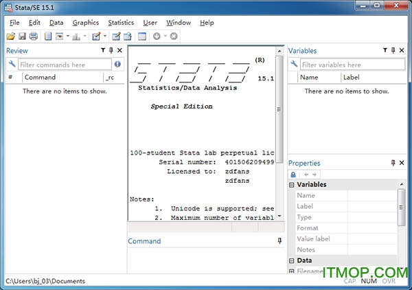Open the Variables Manager toolbar icon
The height and width of the screenshot is (290, 412).
click(x=142, y=36)
